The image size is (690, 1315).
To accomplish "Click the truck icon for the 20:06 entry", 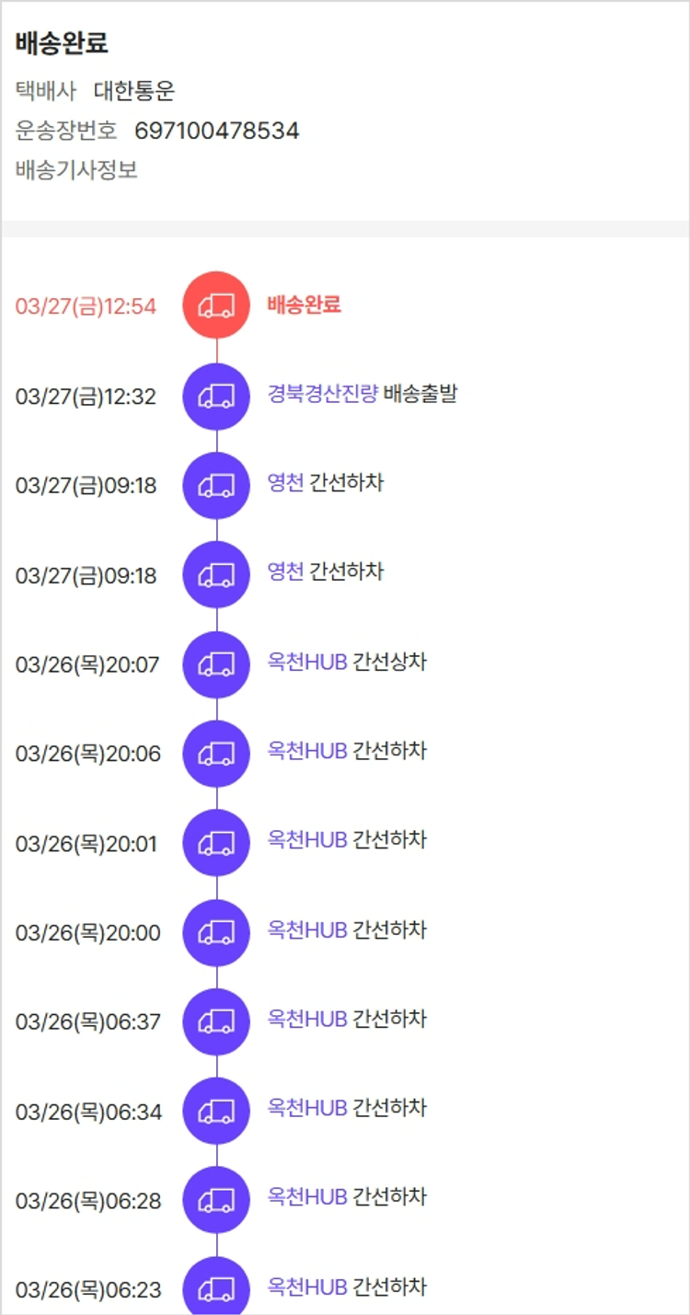I will pos(216,754).
